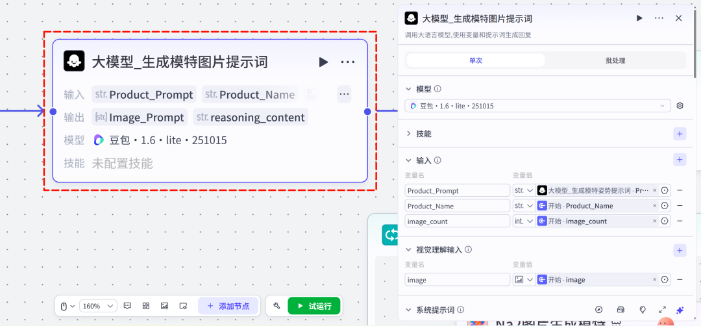The image size is (701, 326).
Task: Run the 大模型_生成模特图片提示词 node from its card
Action: (323, 62)
